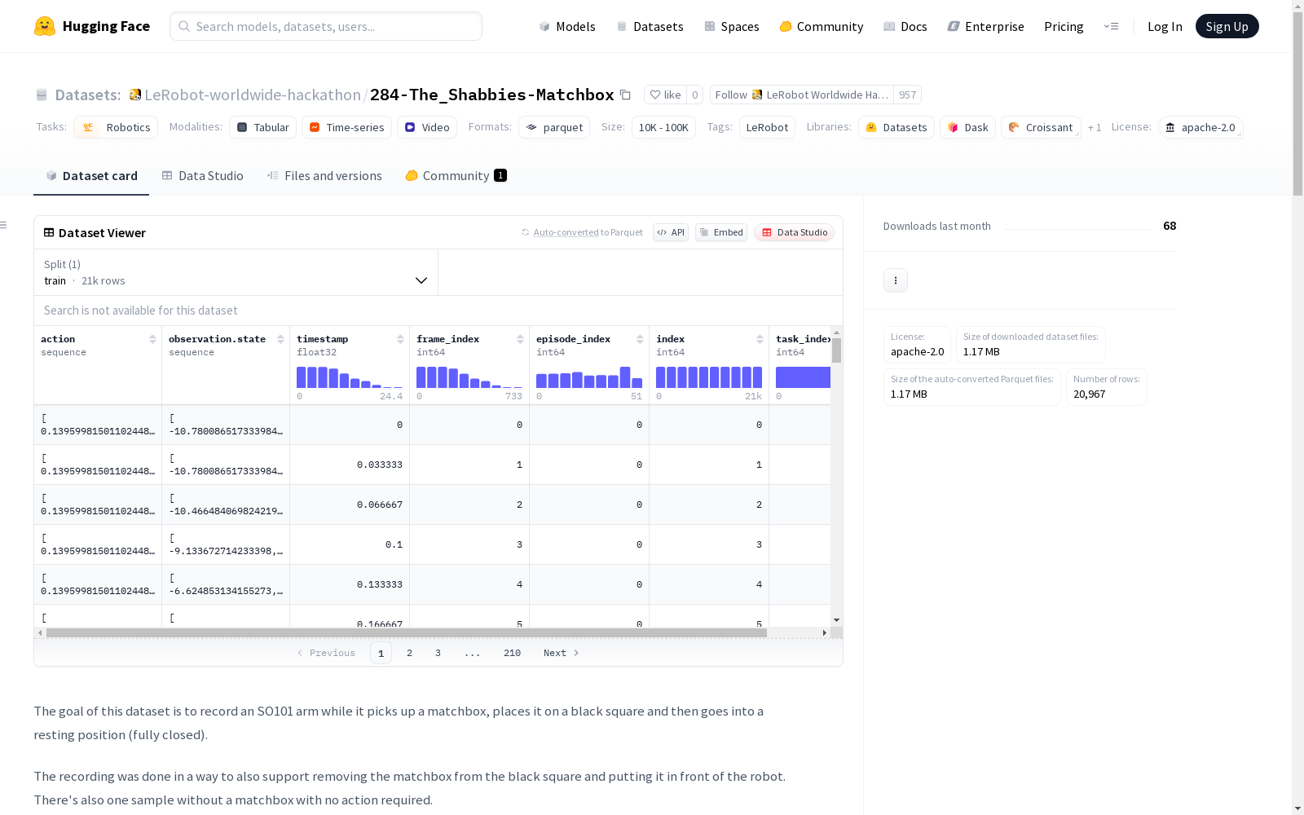Open the API button in Dataset Viewer

coord(671,232)
